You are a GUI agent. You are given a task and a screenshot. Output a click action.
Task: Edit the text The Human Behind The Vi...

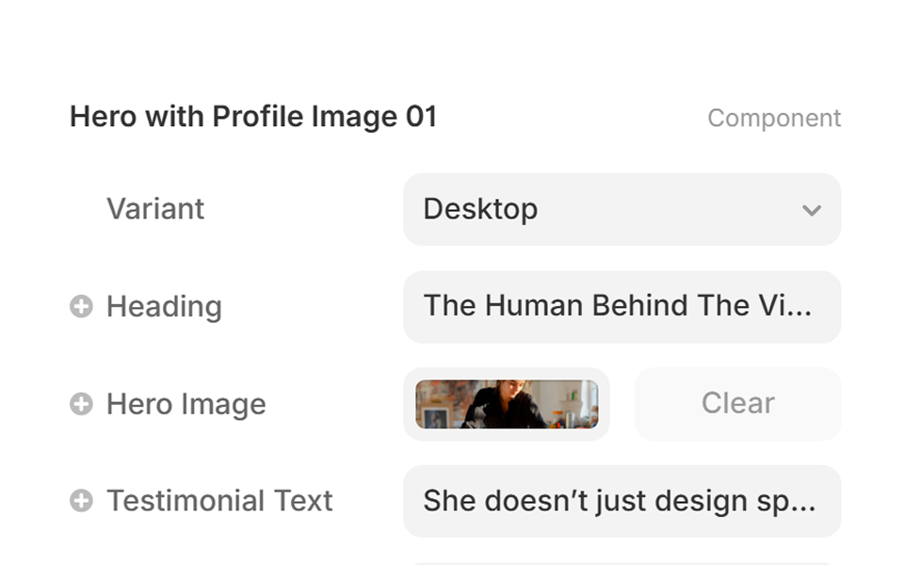click(621, 306)
